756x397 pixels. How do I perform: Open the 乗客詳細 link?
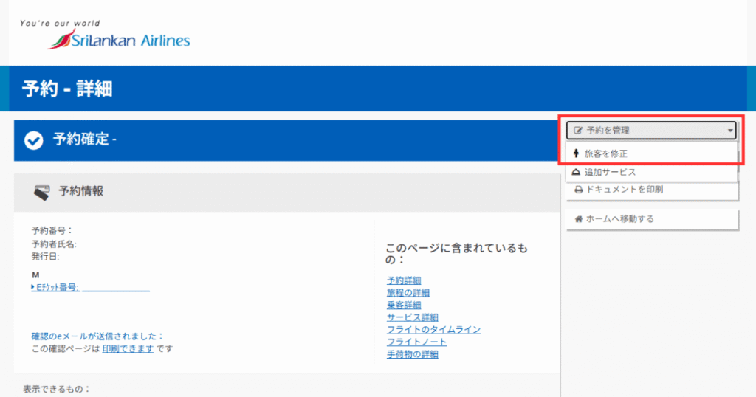pyautogui.click(x=404, y=305)
